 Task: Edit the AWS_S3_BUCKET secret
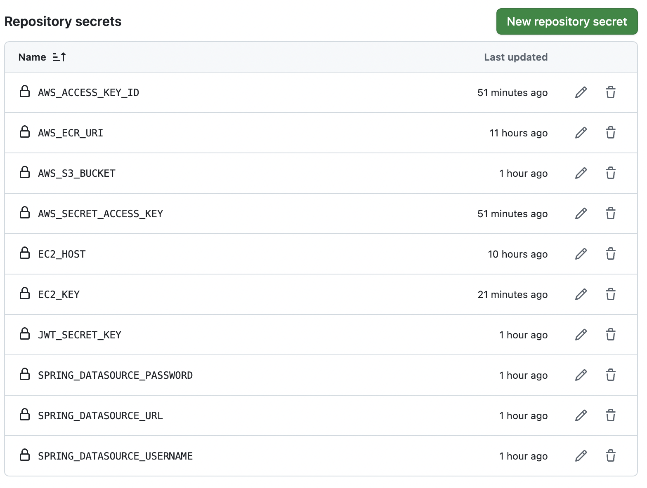point(581,173)
